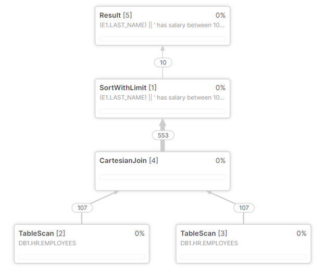325x272 pixels.
Task: Select the SortWithLimit [1] operator node
Action: (162, 98)
